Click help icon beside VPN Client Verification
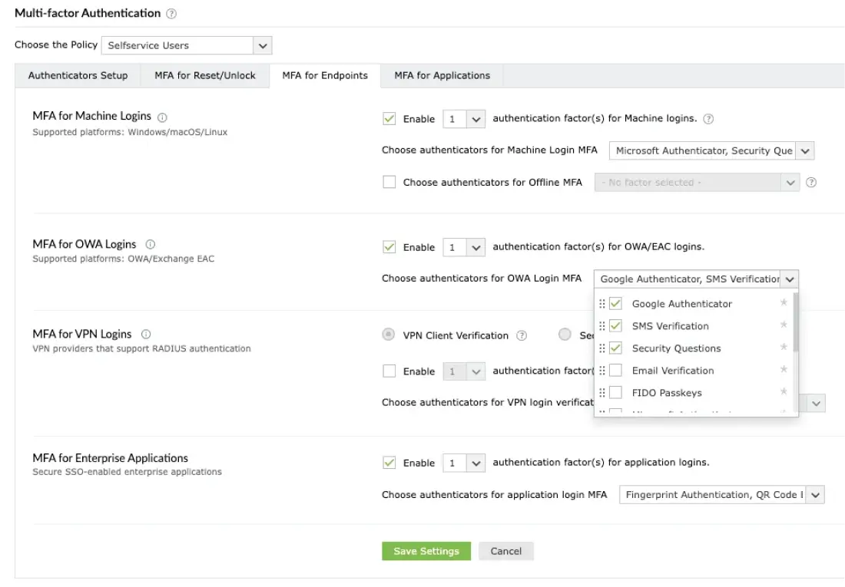Image resolution: width=845 pixels, height=587 pixels. pyautogui.click(x=522, y=335)
